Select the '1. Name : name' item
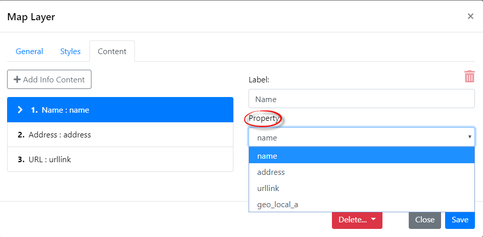483x237 pixels. pyautogui.click(x=120, y=110)
